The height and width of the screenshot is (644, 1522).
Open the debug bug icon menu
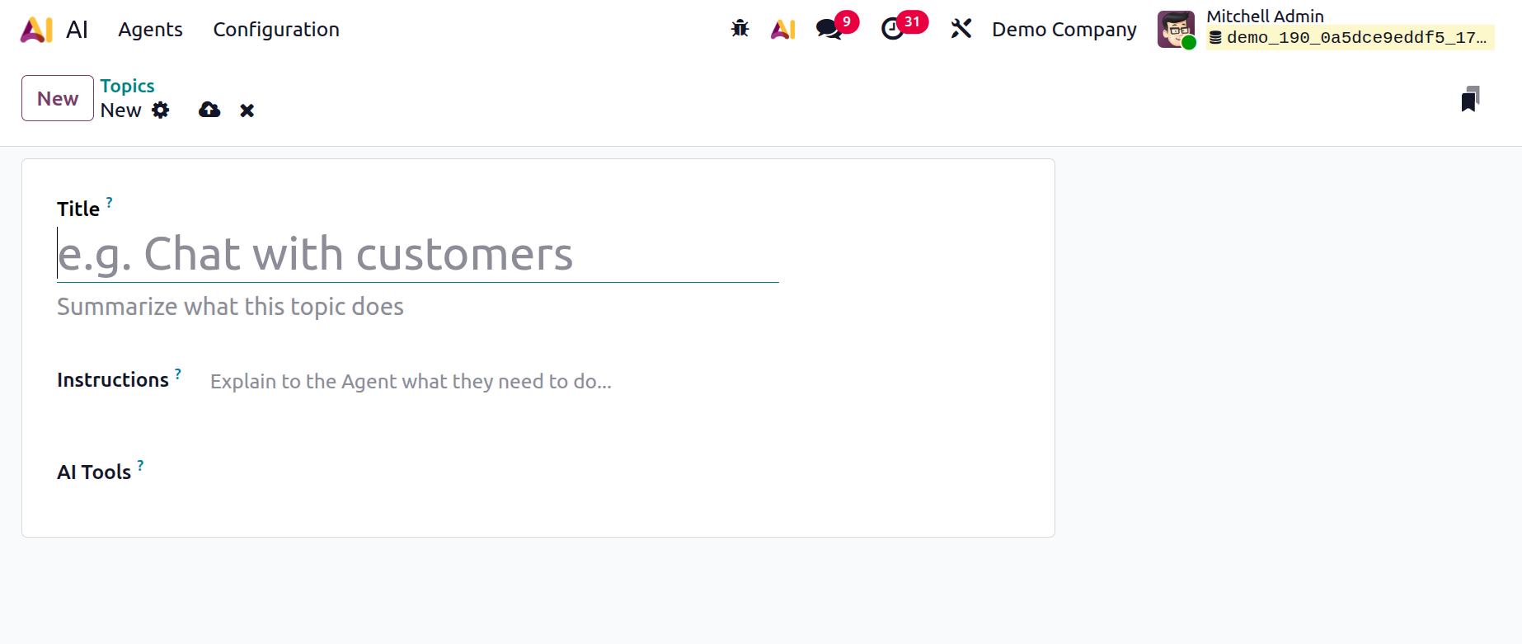[740, 29]
